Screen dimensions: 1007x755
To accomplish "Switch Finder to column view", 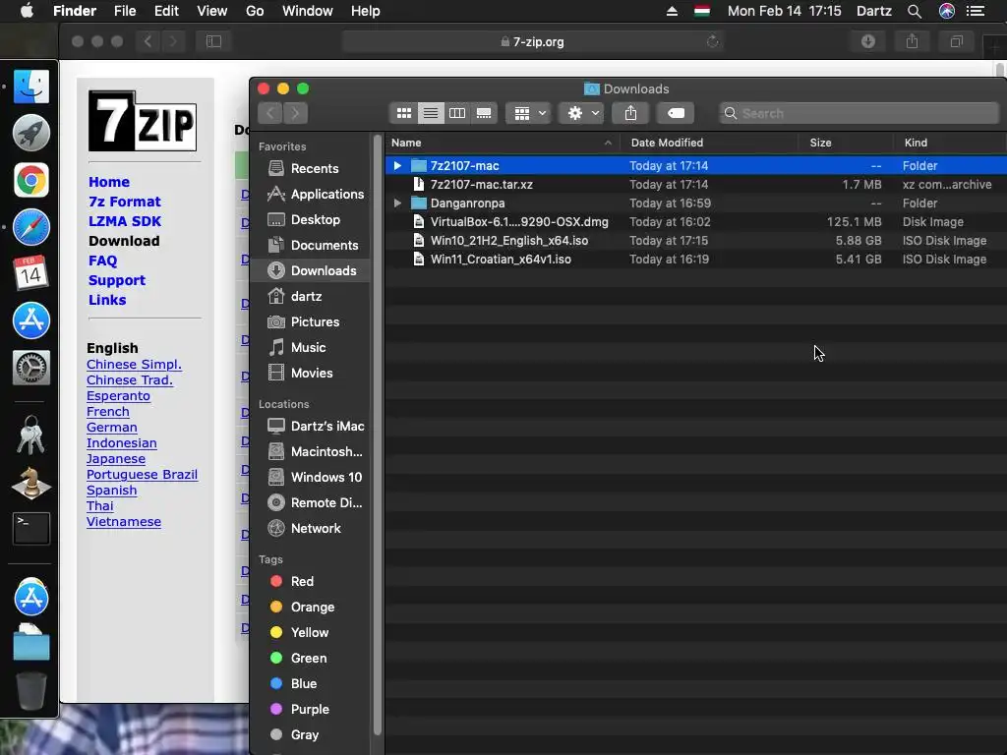I will 457,114.
